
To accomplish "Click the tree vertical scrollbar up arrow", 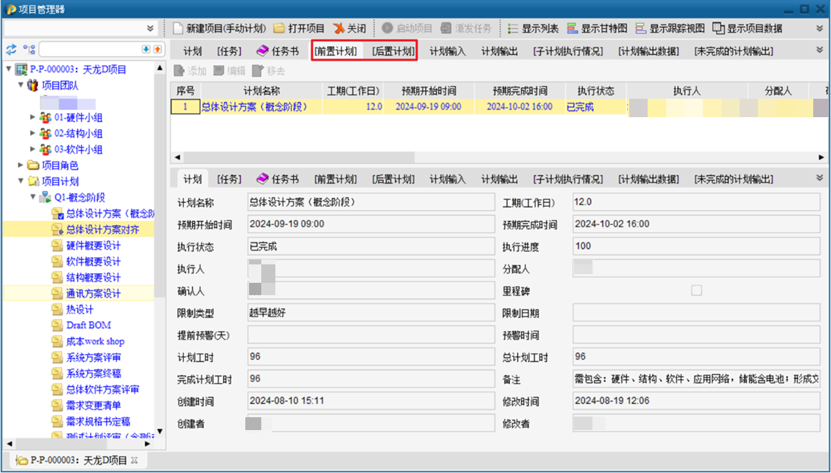I will pos(160,67).
